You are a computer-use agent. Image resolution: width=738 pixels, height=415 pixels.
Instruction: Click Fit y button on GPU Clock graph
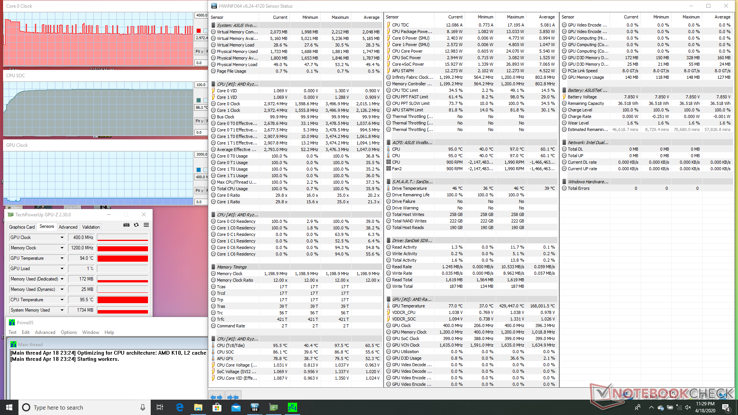point(199,191)
